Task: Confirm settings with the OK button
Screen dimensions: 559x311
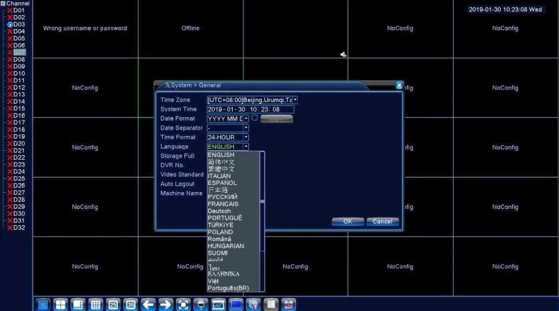Action: tap(348, 221)
